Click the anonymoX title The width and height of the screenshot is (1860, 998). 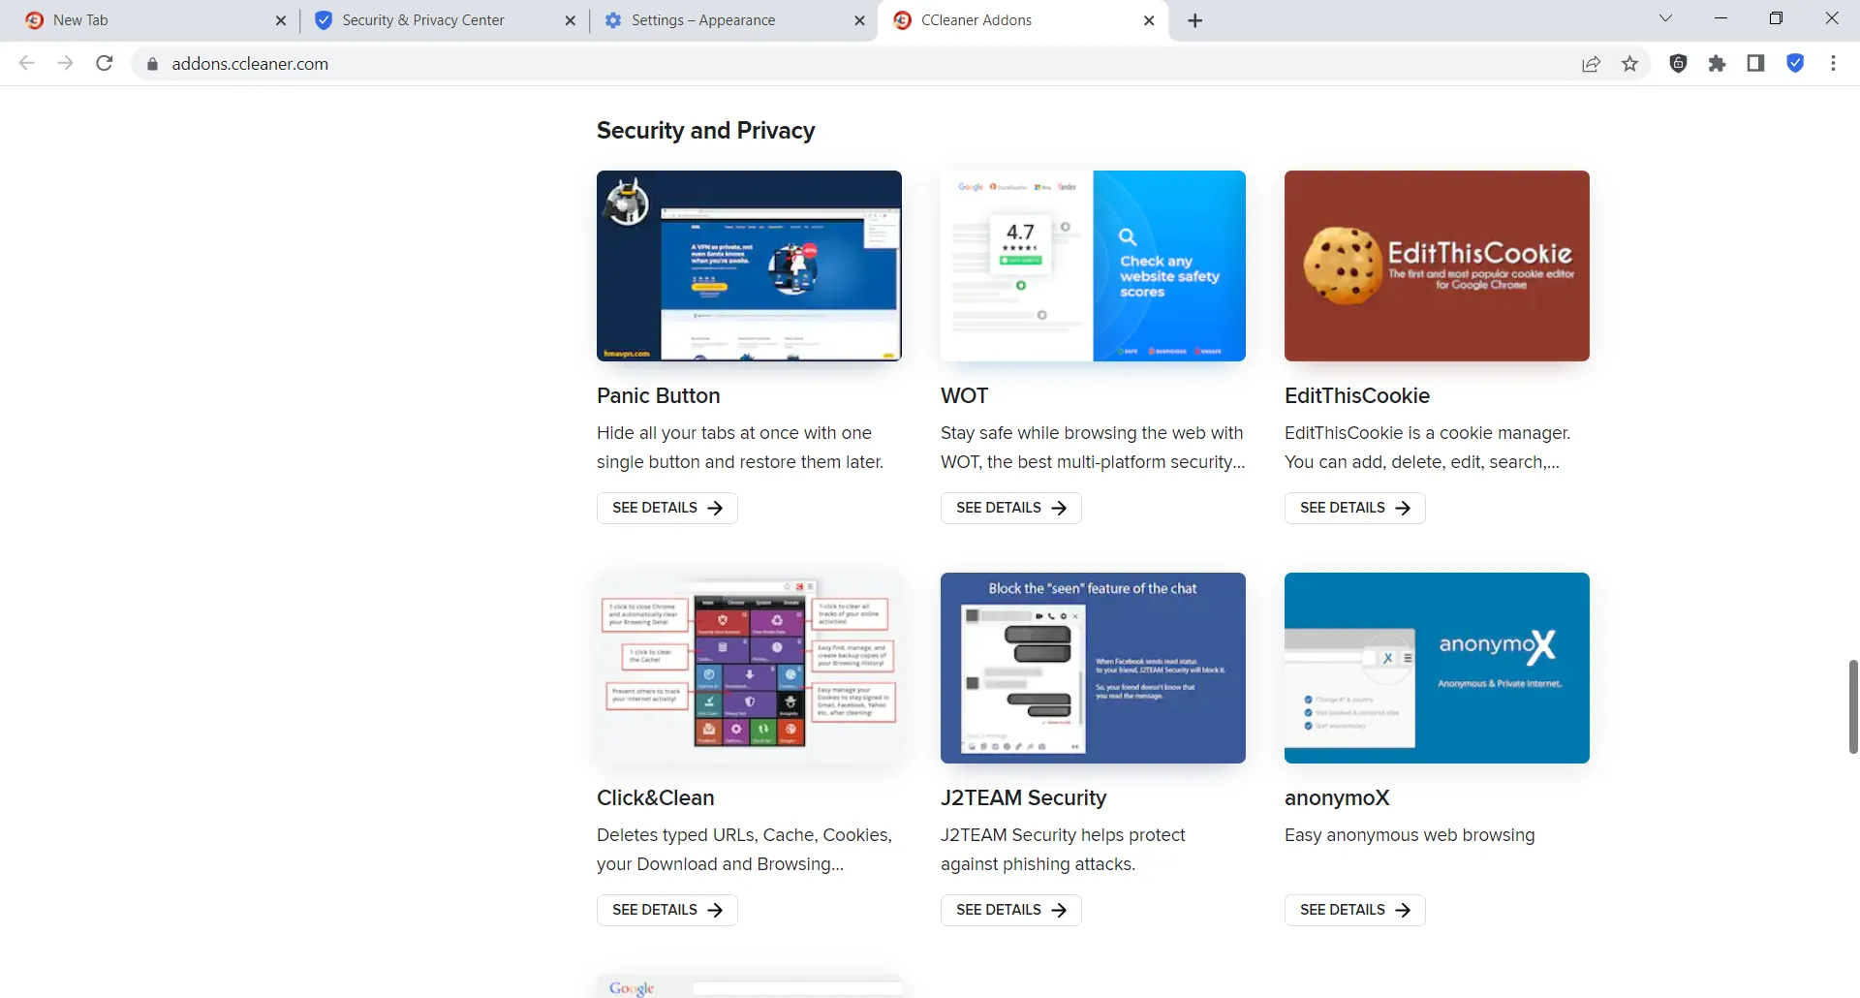click(1337, 797)
